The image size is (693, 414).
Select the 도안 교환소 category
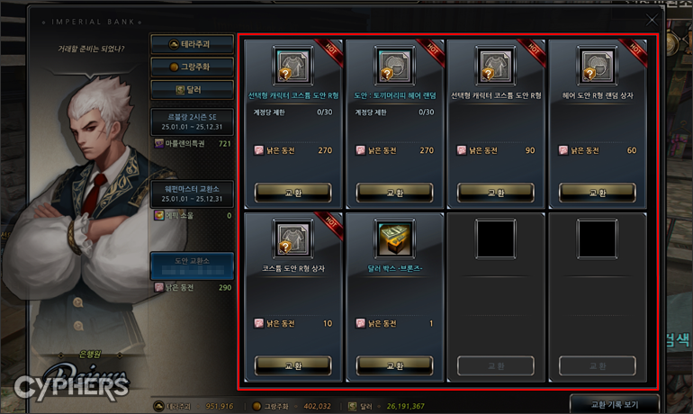192,265
